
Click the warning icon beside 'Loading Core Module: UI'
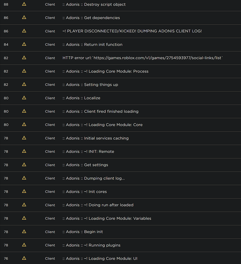point(24,258)
